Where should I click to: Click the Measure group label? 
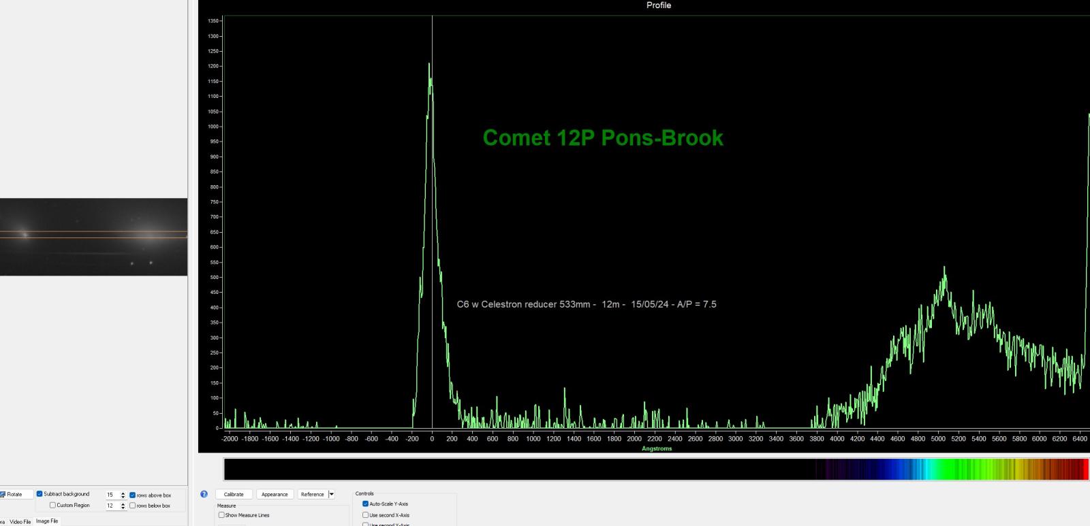click(226, 506)
